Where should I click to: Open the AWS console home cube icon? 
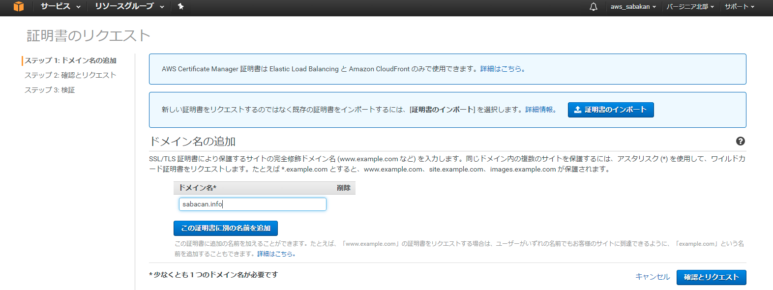(x=19, y=6)
